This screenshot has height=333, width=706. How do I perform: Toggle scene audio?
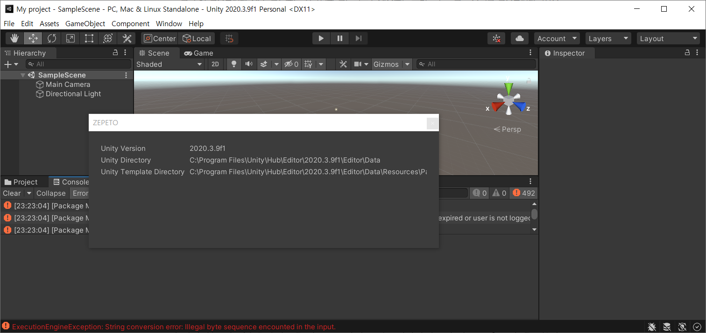pyautogui.click(x=249, y=64)
